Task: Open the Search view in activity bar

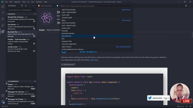Action: click(3, 13)
